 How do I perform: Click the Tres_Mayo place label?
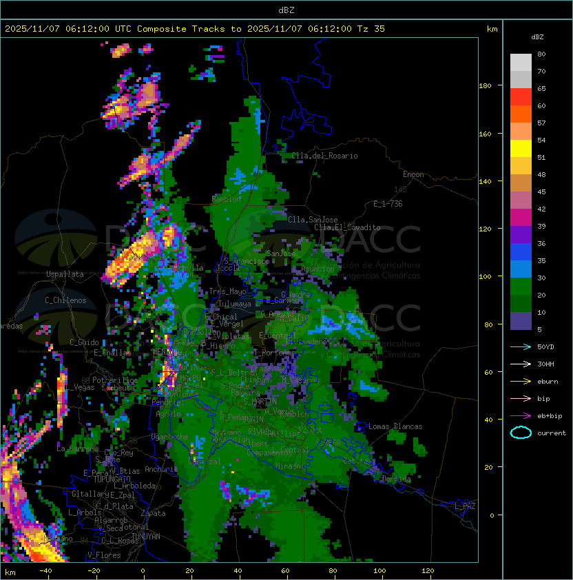tap(227, 291)
